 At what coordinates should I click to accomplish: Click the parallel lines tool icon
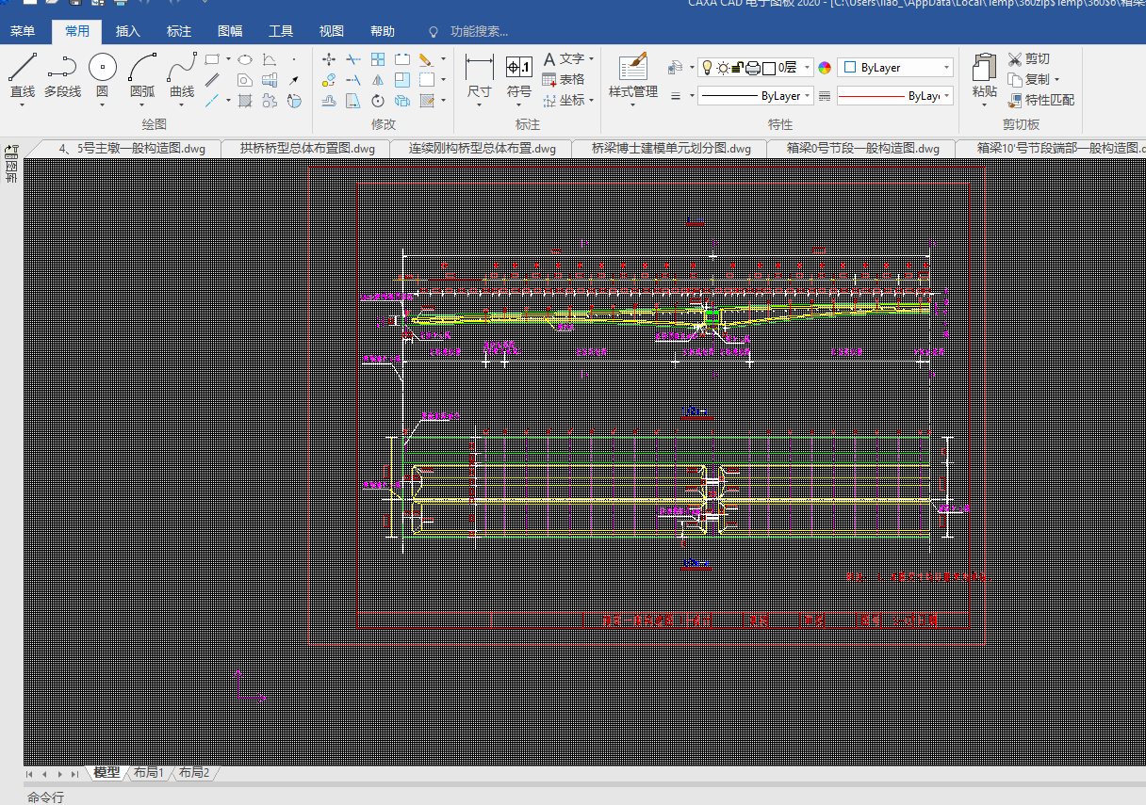[212, 80]
